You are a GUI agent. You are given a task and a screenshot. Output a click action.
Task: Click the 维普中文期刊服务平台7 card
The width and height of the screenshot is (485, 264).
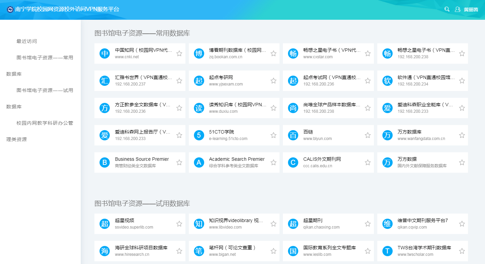[422, 224]
